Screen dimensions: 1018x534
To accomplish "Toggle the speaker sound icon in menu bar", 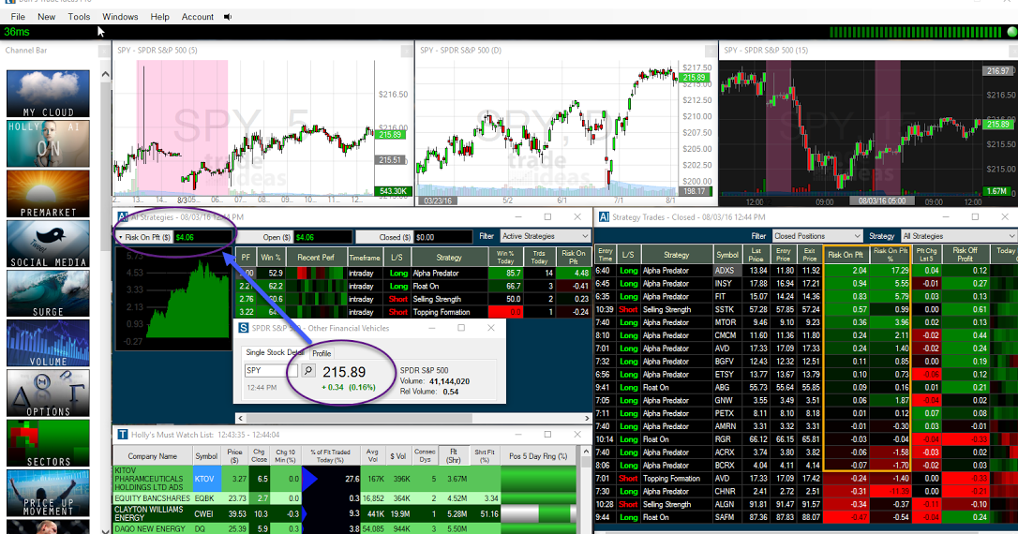I will tap(228, 17).
